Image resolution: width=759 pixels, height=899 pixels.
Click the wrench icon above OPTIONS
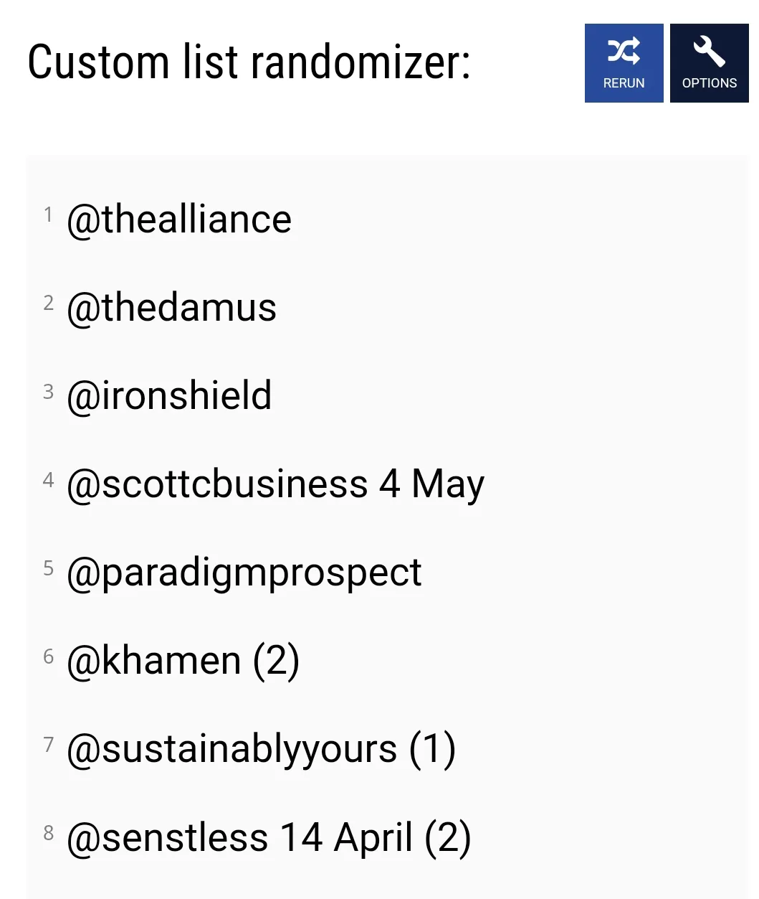coord(709,49)
